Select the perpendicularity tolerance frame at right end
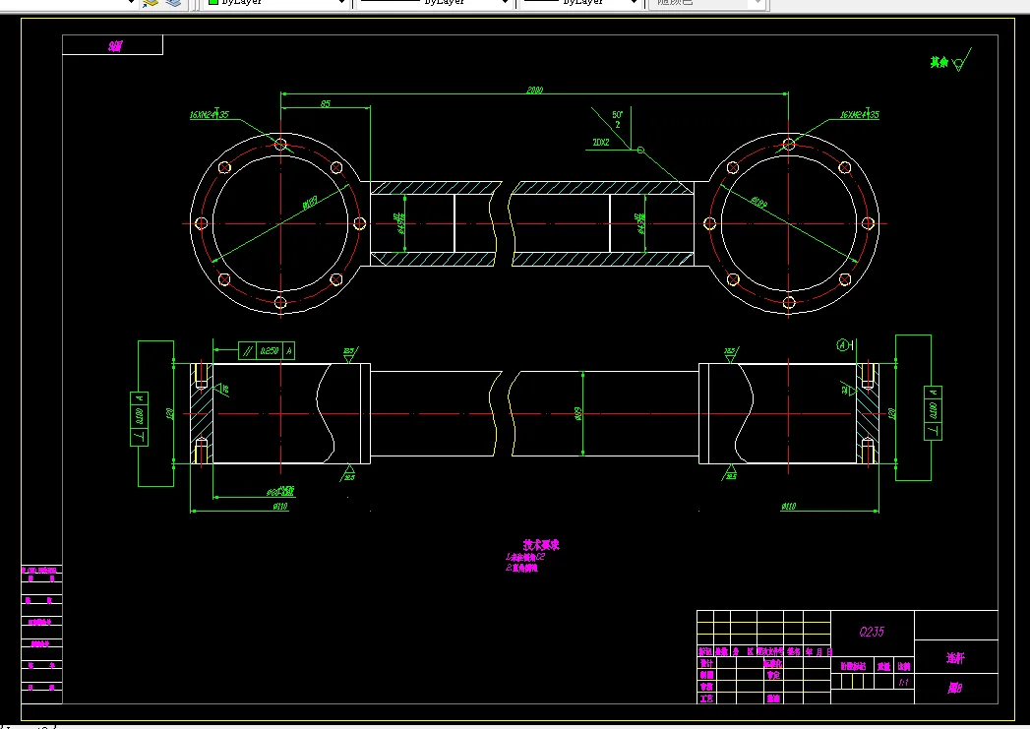The image size is (1030, 729). coord(934,413)
